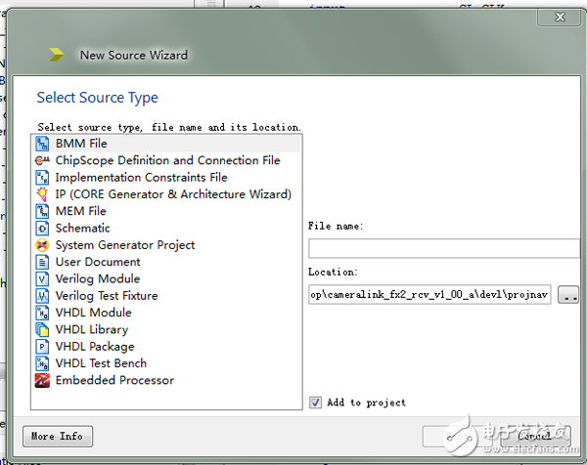
Task: Choose User Document source type
Action: coord(98,262)
